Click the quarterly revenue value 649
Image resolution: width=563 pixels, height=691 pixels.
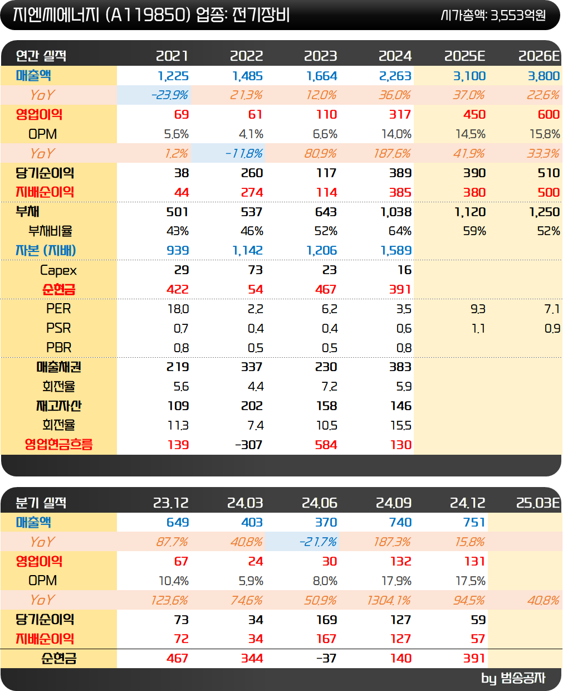tap(178, 523)
